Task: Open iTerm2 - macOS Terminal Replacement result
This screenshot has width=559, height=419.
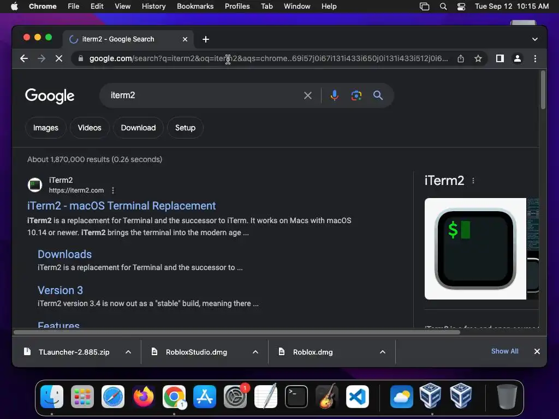Action: (x=122, y=206)
